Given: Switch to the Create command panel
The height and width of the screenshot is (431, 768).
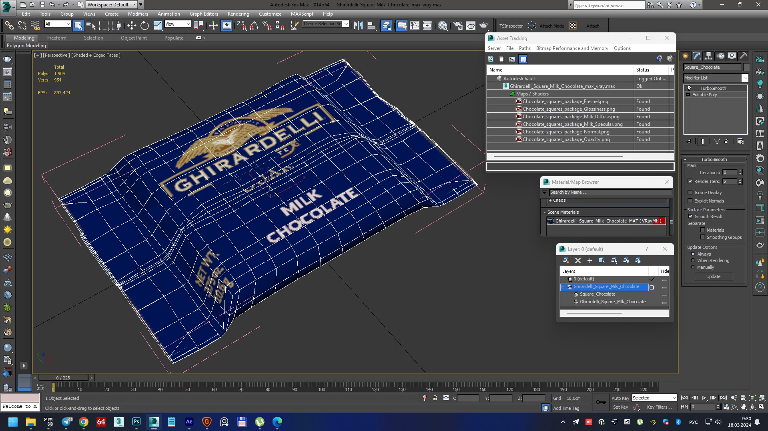Looking at the screenshot, I should tap(686, 56).
